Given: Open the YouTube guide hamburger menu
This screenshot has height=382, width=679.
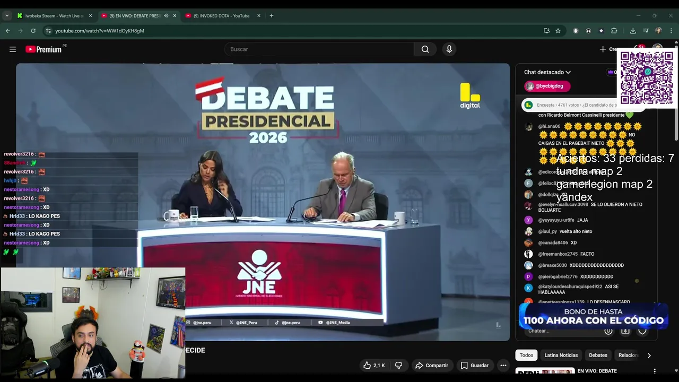Looking at the screenshot, I should 13,49.
